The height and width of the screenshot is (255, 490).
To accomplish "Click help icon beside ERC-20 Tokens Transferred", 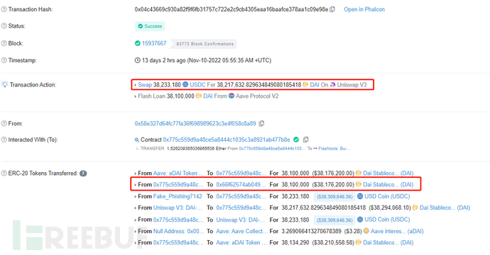I will tap(4, 174).
